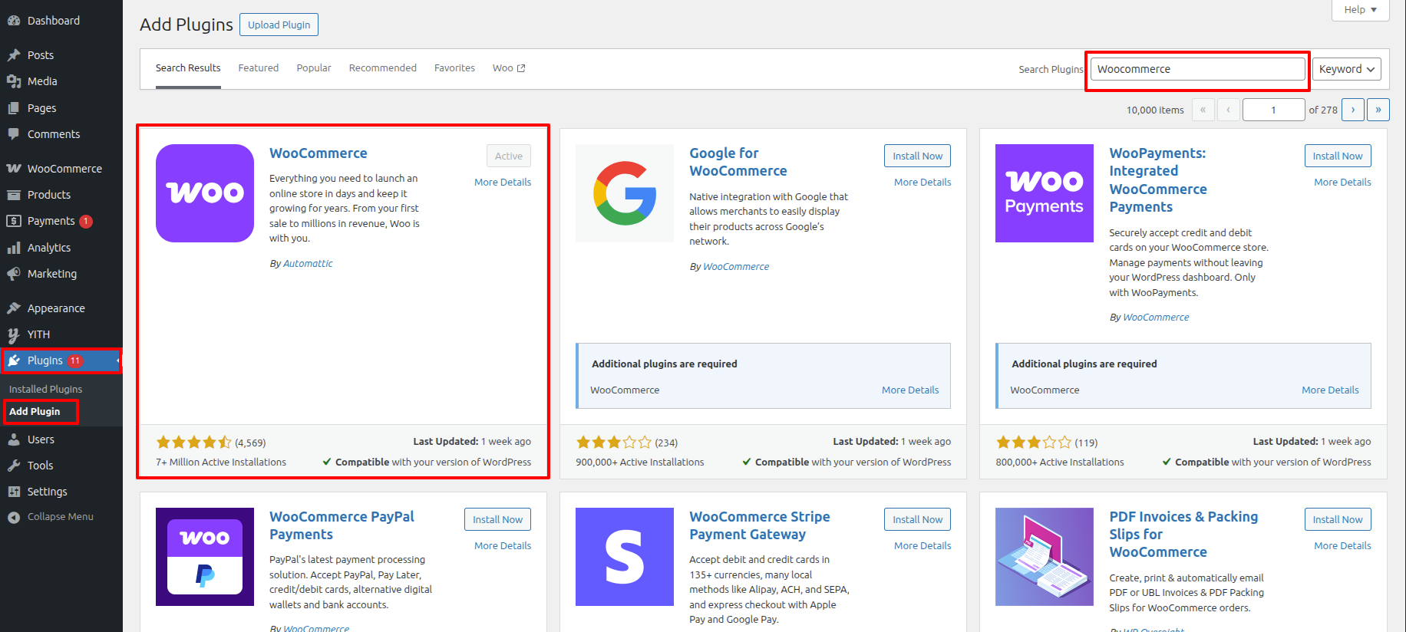The image size is (1406, 632).
Task: Click the WooCommerce PayPal Payments logo
Action: click(x=205, y=557)
